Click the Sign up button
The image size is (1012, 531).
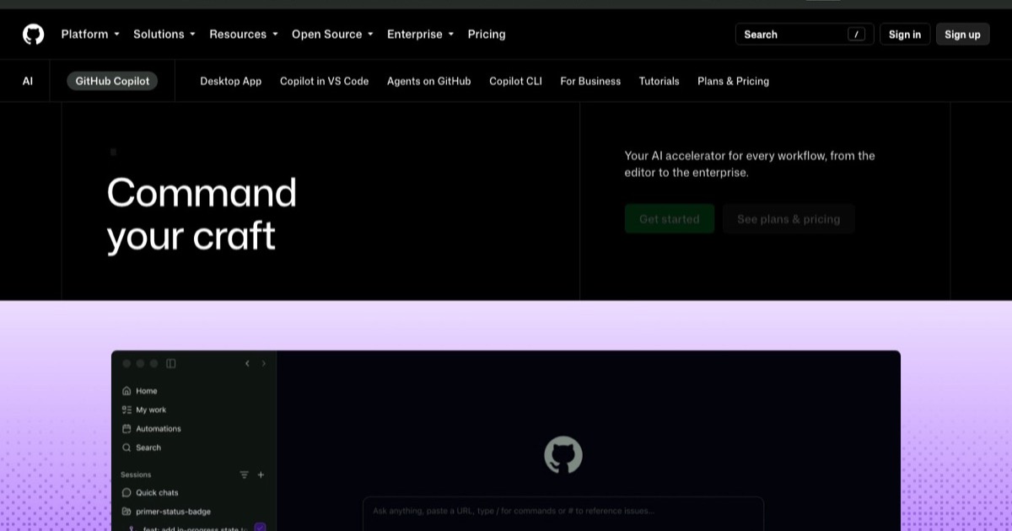point(962,35)
